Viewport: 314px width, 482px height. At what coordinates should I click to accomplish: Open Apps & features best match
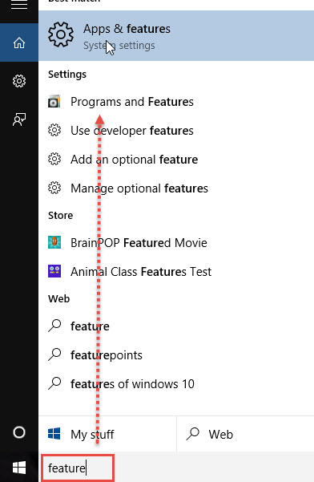coord(176,35)
